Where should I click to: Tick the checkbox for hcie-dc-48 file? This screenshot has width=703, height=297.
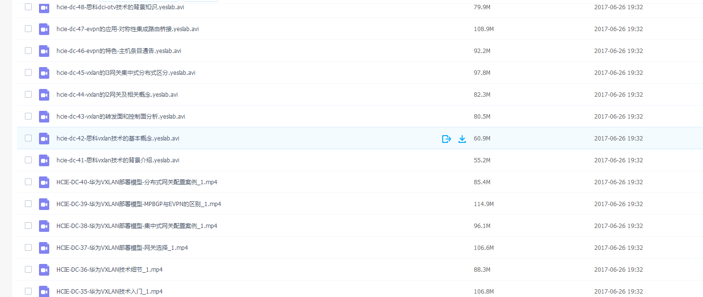pos(28,7)
